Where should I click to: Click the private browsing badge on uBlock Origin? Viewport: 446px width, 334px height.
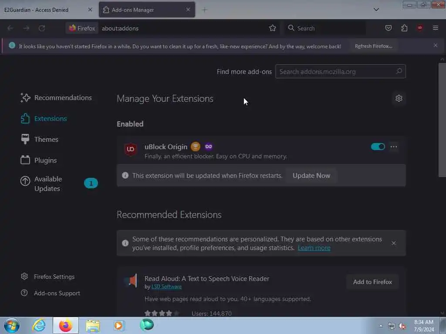coord(209,147)
